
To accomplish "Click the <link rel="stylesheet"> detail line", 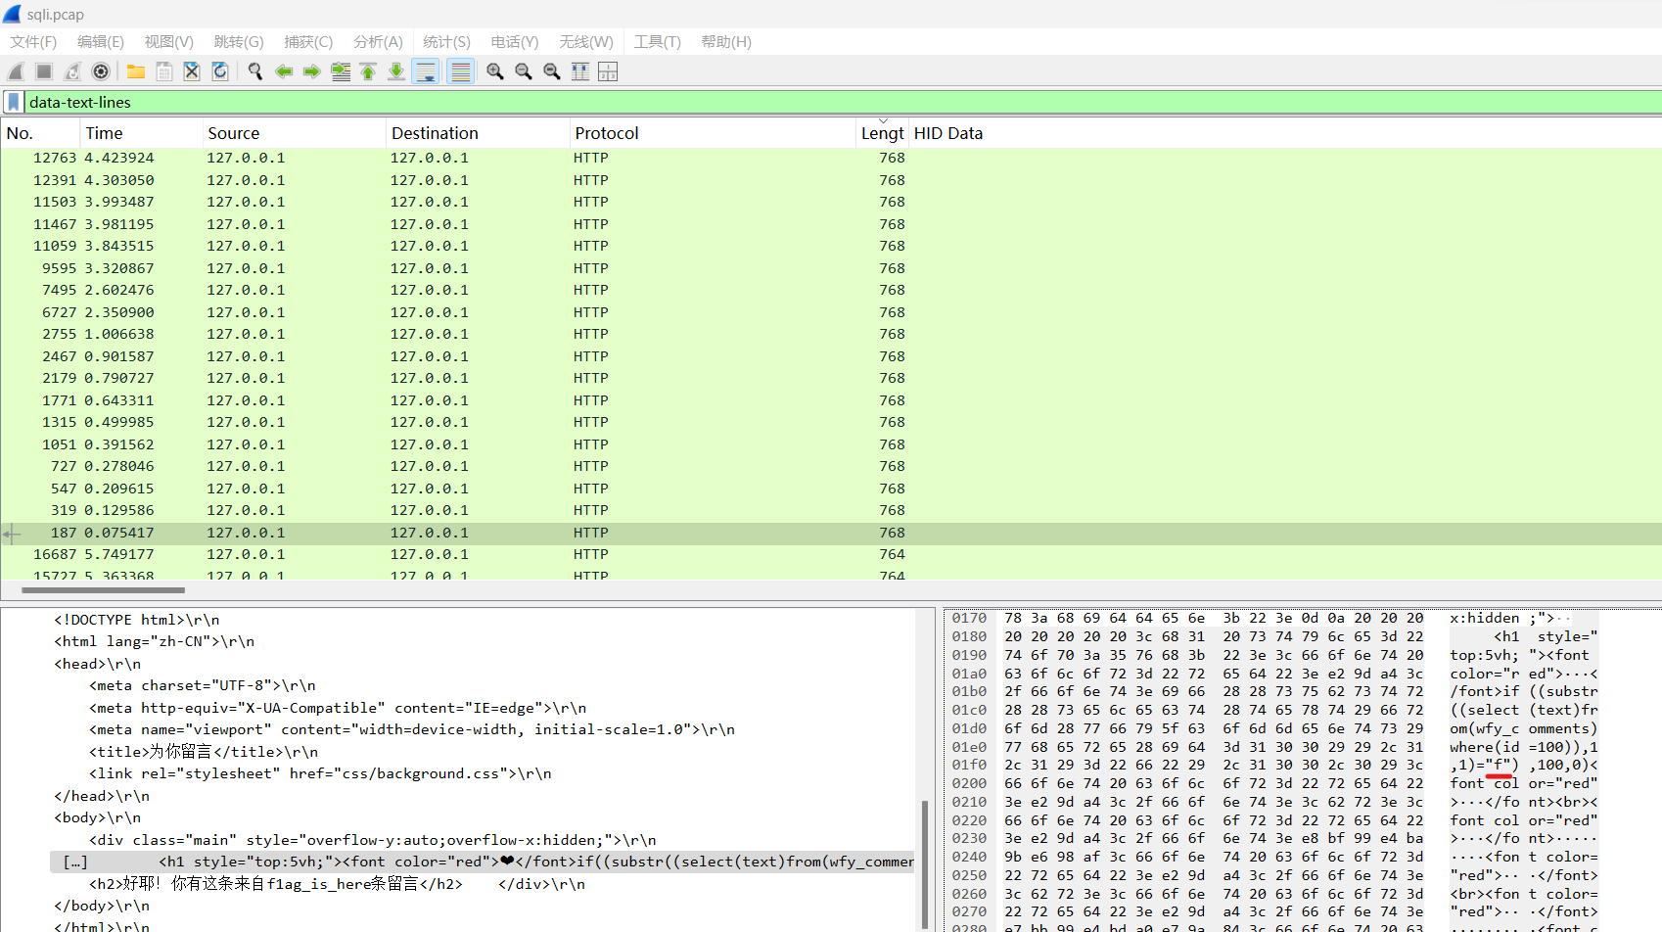I will [320, 773].
